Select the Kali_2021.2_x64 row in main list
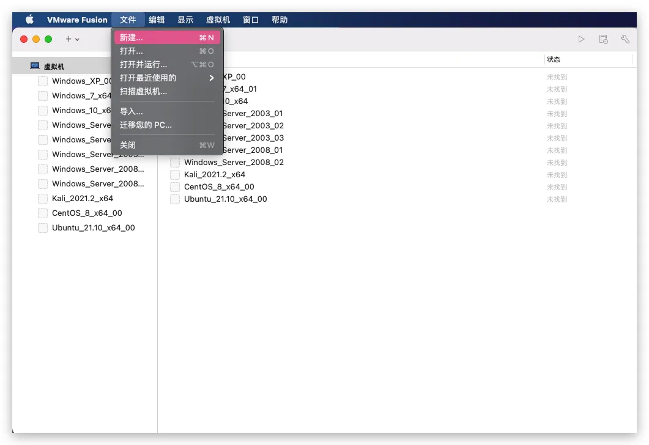 pyautogui.click(x=215, y=175)
